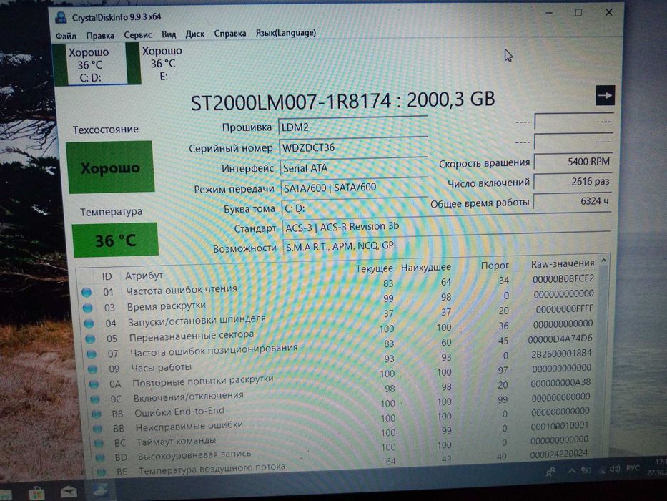Open the Вид menu
The height and width of the screenshot is (501, 667).
pyautogui.click(x=169, y=34)
